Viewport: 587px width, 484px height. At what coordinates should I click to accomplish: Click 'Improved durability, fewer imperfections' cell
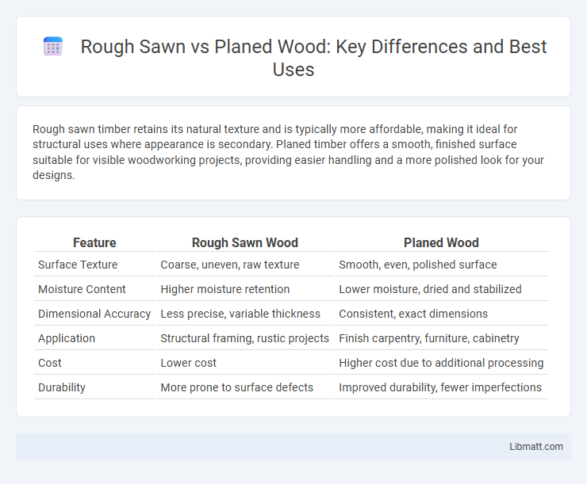440,387
